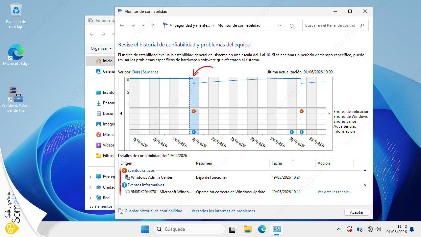421x237 pixels.
Task: Open the volume control in the system tray
Action: 378,229
